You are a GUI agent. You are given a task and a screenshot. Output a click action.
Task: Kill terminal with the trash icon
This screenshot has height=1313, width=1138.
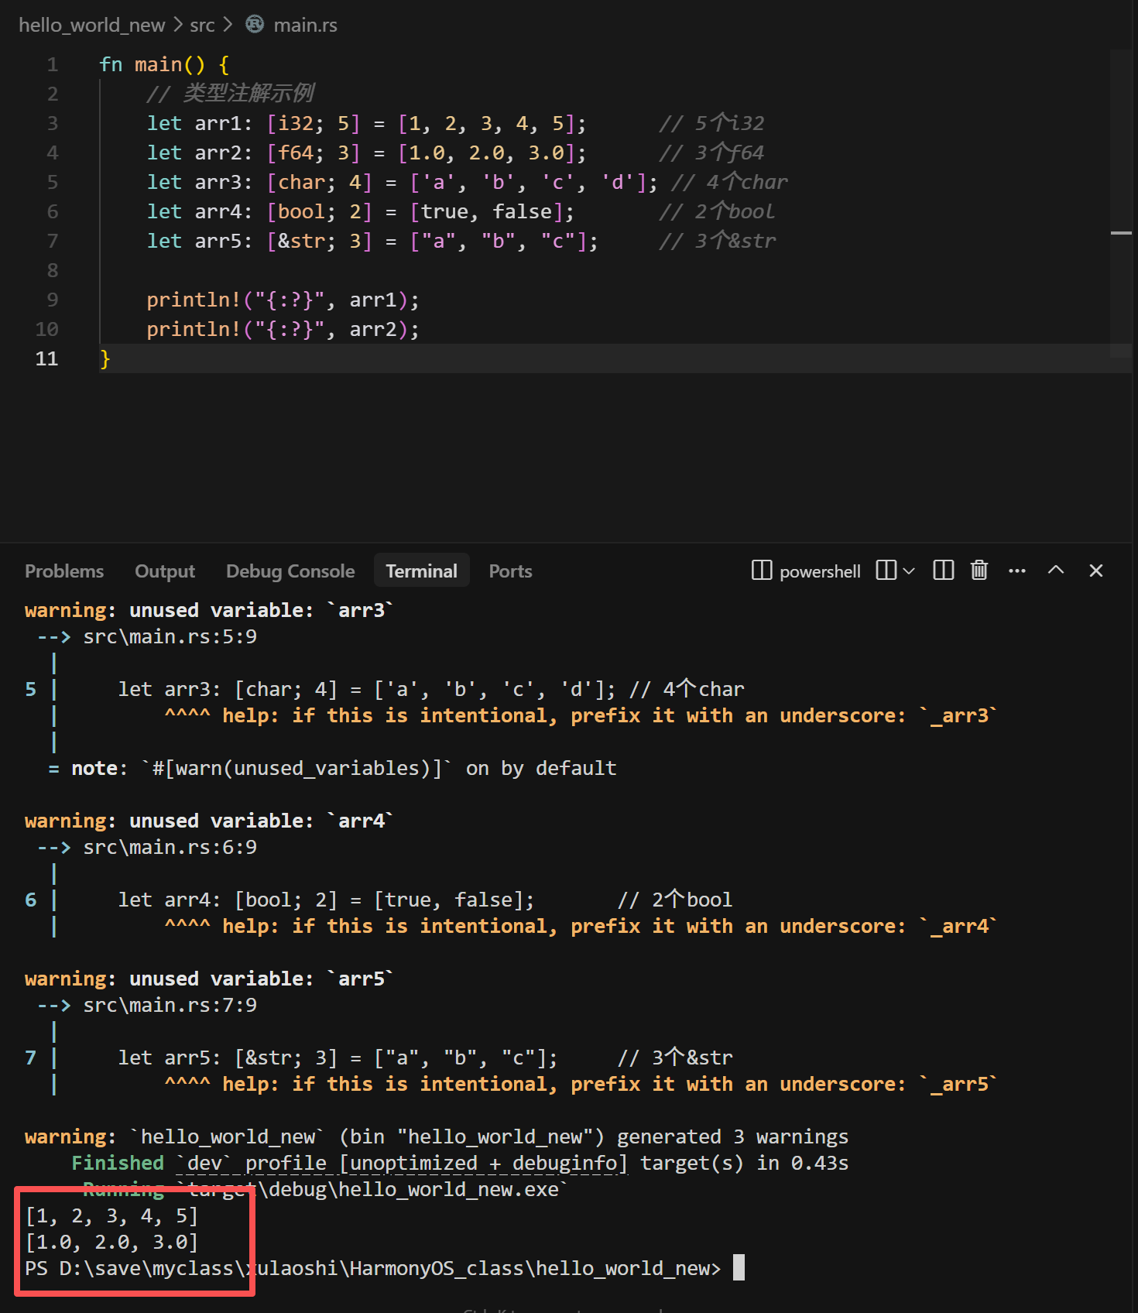click(x=979, y=571)
